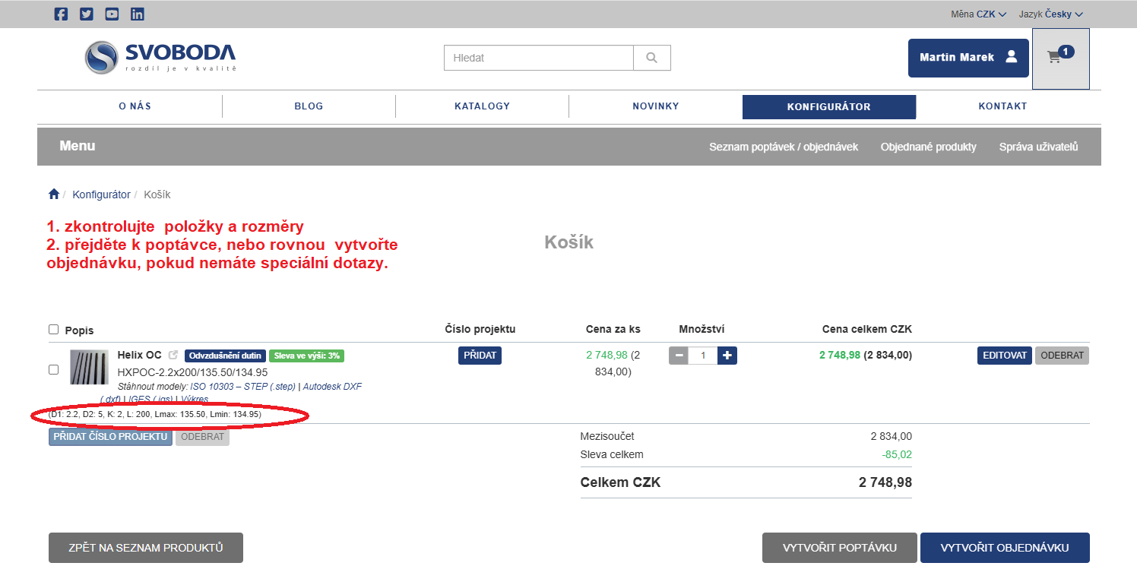The height and width of the screenshot is (566, 1137).
Task: Open the Twitter social icon
Action: click(87, 14)
